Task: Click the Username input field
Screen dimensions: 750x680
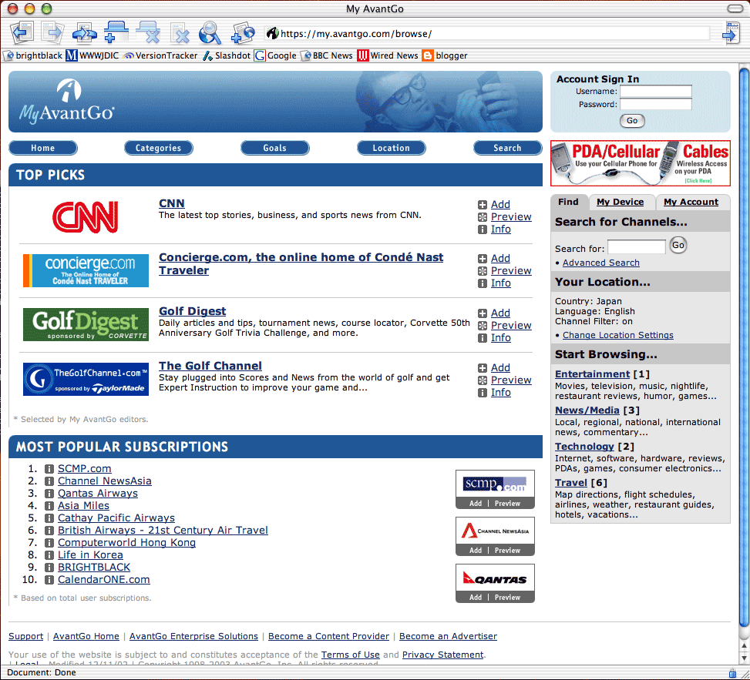Action: [x=656, y=92]
